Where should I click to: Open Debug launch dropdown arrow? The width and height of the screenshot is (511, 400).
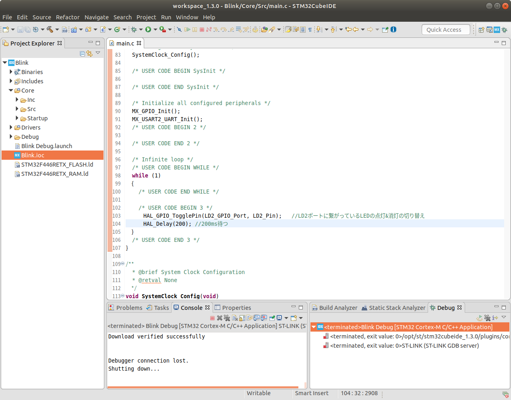(x=141, y=29)
